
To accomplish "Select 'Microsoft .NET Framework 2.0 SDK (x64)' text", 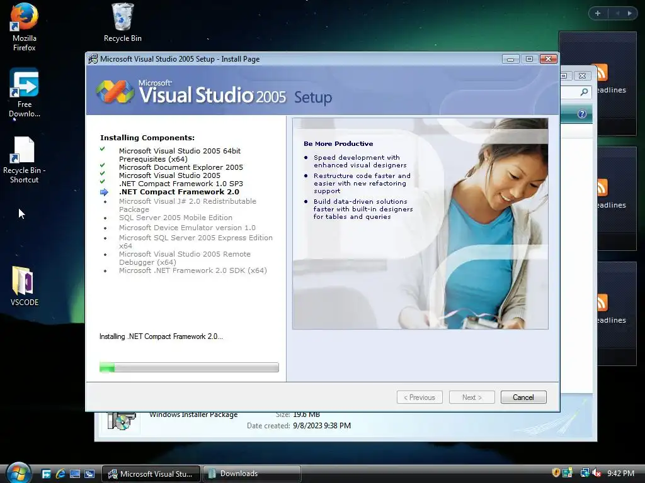I will coord(193,270).
